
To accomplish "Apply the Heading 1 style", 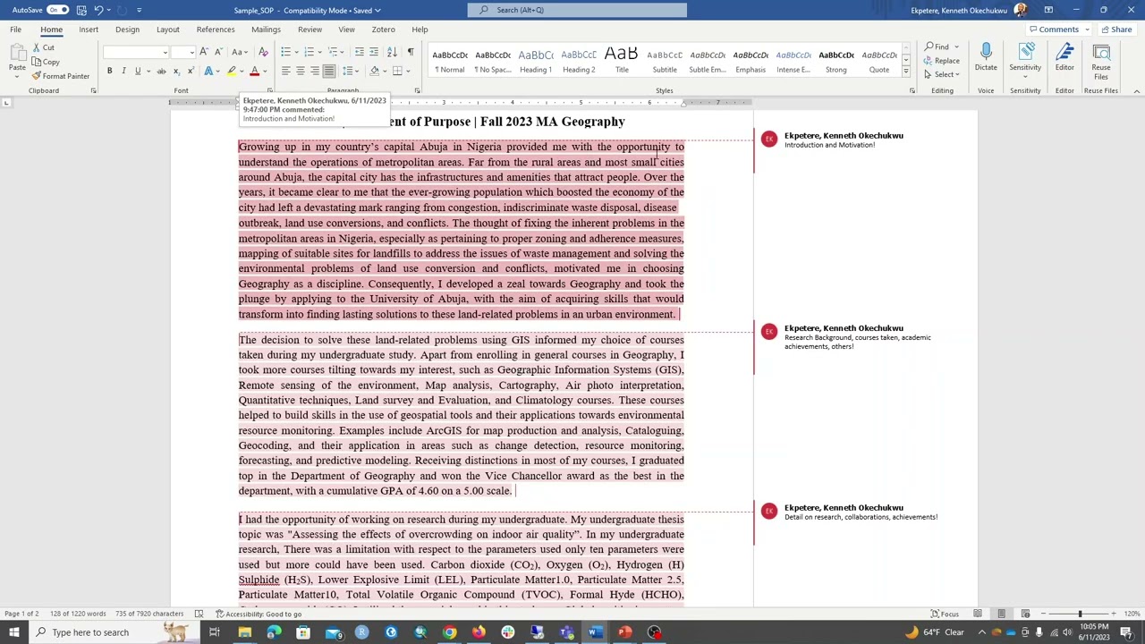I will (536, 60).
